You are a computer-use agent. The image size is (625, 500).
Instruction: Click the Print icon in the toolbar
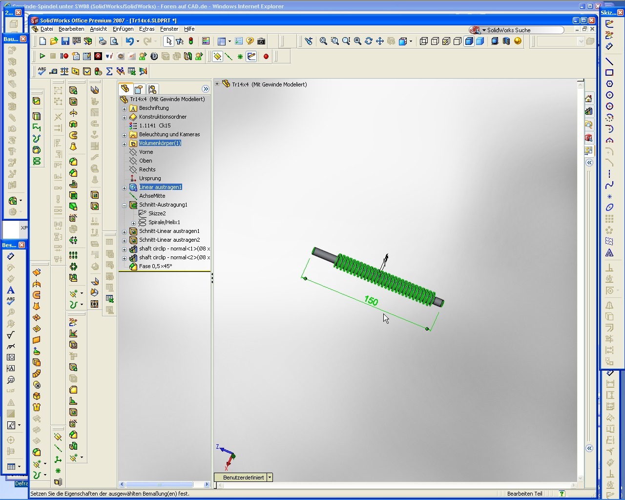click(103, 42)
